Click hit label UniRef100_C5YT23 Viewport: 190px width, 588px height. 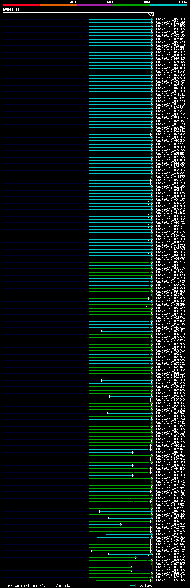pos(170,278)
